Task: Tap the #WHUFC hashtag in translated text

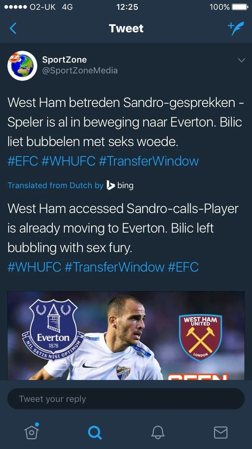Action: coord(34,267)
